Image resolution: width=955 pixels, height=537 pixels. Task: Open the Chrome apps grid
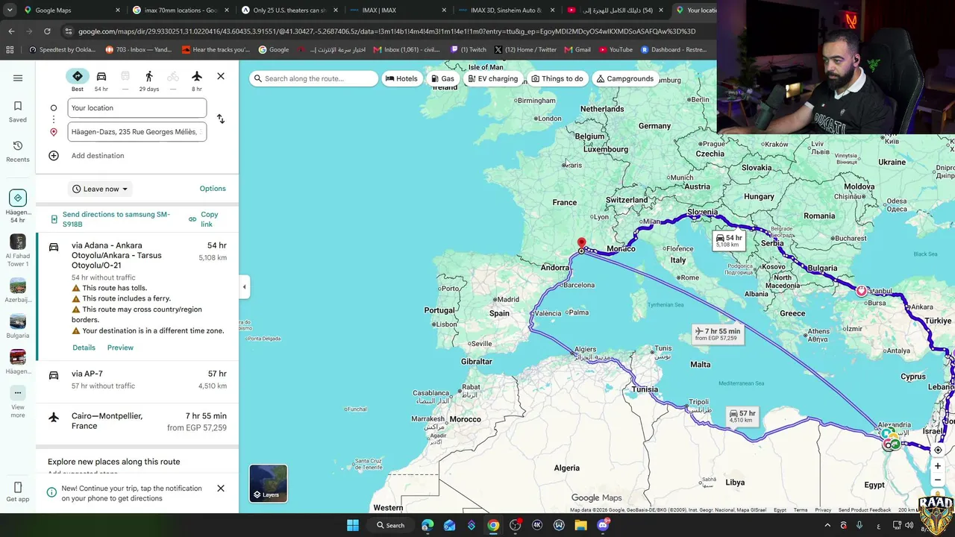[x=10, y=50]
